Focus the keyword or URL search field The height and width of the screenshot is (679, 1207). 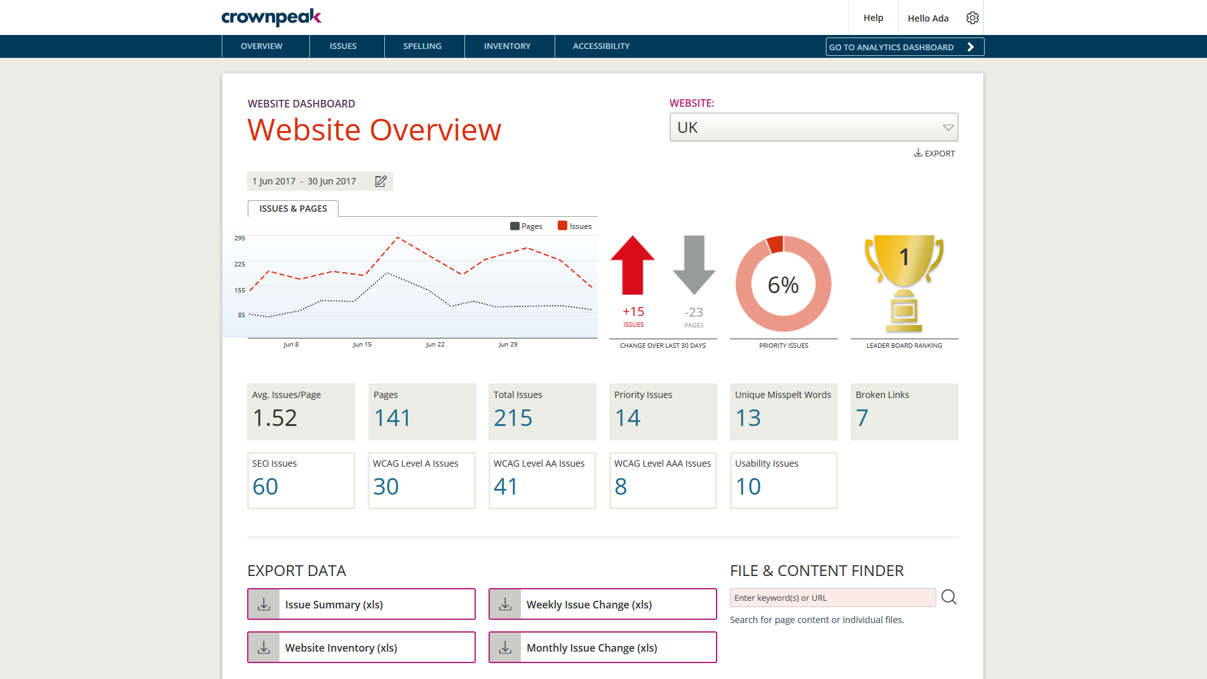coord(832,598)
